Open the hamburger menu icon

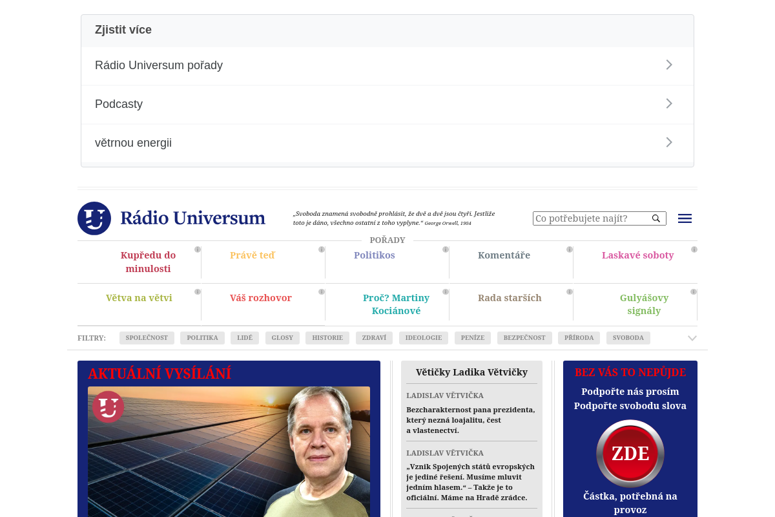[685, 218]
